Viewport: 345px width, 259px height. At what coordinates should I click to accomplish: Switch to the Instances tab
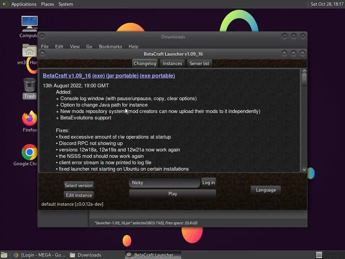tap(172, 63)
